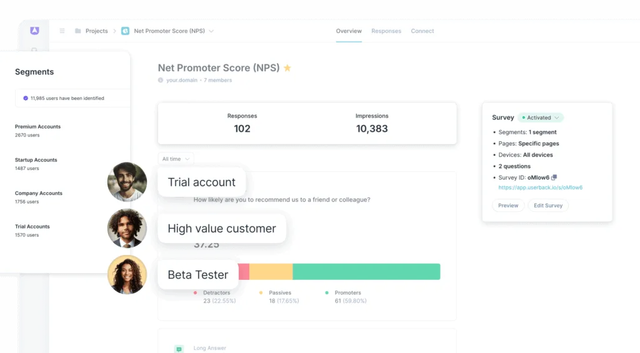Click the Preview survey button
This screenshot has height=353, width=640.
coord(508,206)
